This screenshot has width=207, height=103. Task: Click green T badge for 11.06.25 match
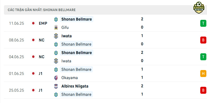click(203, 23)
